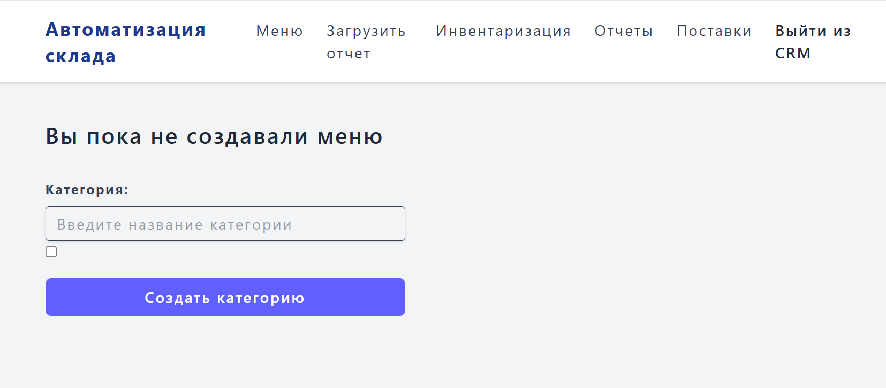Toggle the unlabeled checkbox under the input

point(51,251)
